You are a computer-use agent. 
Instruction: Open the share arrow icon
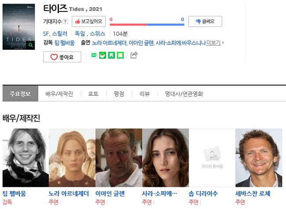[134, 55]
